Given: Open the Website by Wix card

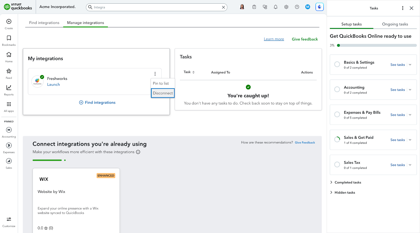Looking at the screenshot, I should click(76, 201).
